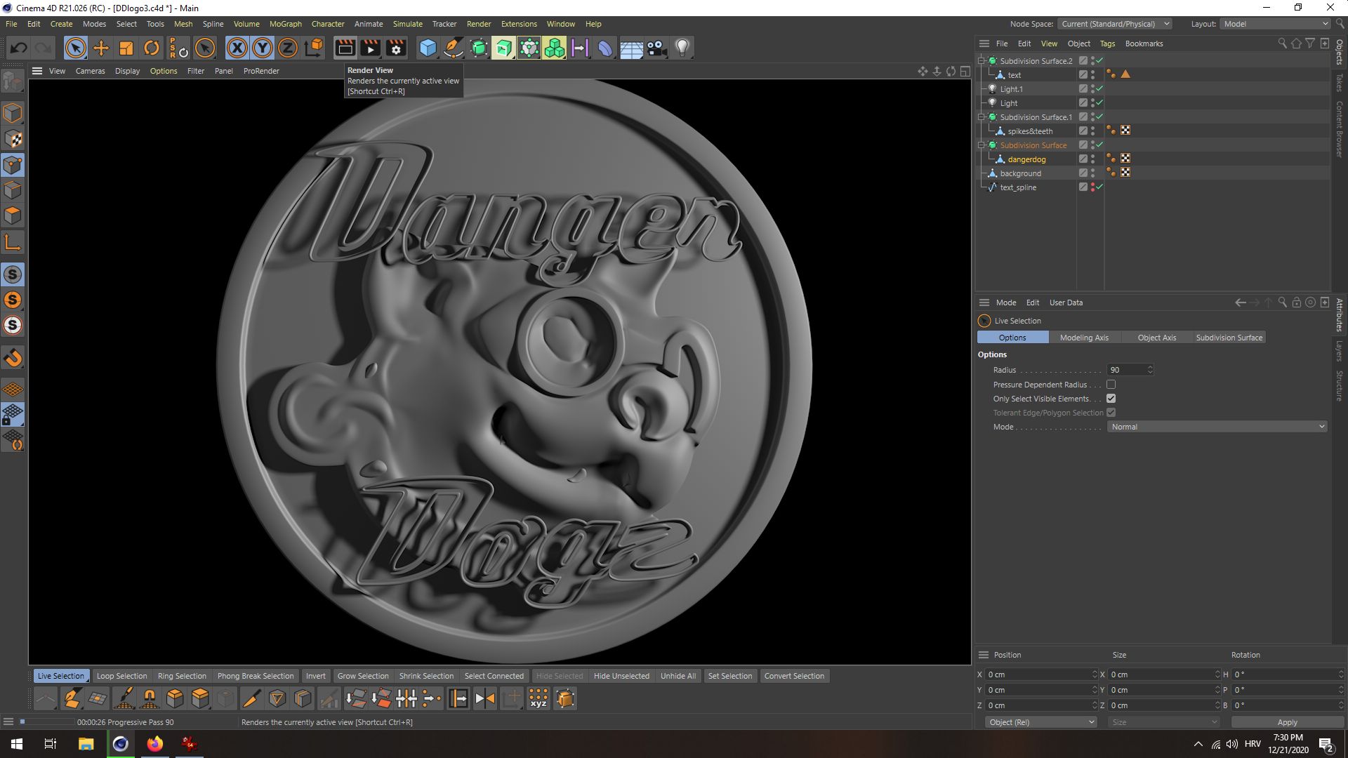1348x758 pixels.
Task: Add a Cube primitive object
Action: click(428, 48)
